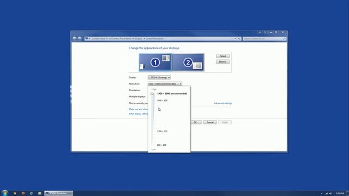Open the network tray icon

326,194
